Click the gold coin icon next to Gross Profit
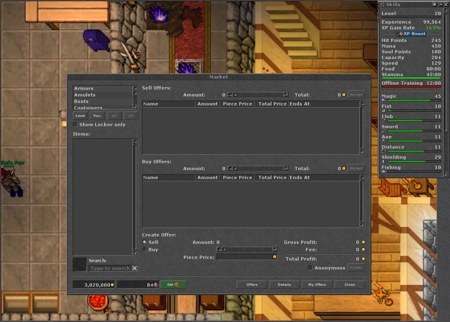 (363, 242)
